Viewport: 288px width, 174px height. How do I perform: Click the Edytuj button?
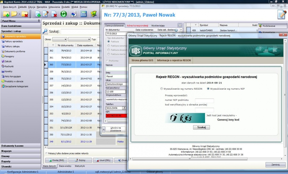80,160
